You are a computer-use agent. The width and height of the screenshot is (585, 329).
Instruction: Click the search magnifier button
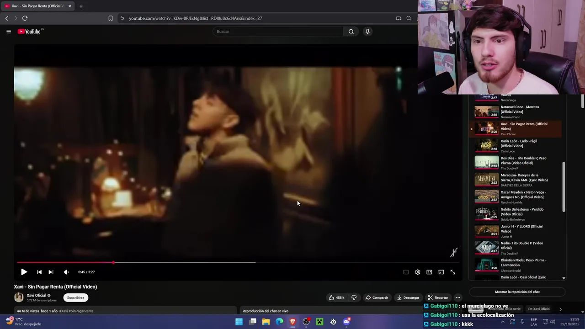(x=351, y=32)
